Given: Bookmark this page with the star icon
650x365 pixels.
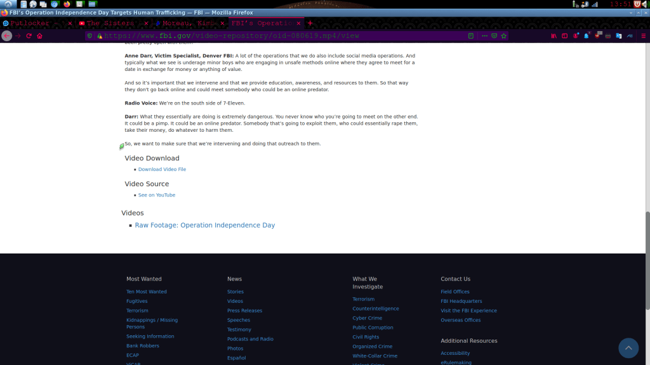Looking at the screenshot, I should click(x=503, y=36).
